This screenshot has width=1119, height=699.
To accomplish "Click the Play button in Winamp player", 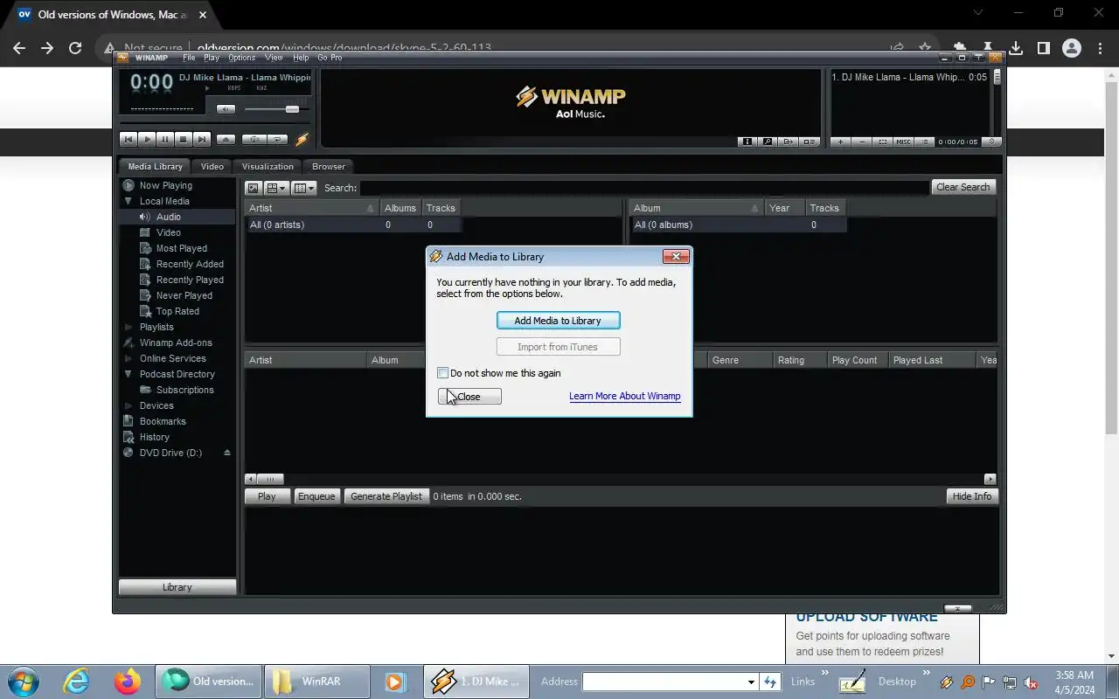I will point(147,139).
